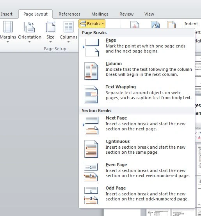The height and width of the screenshot is (216, 201).
Task: Choose Odd Page section break
Action: coord(137,195)
